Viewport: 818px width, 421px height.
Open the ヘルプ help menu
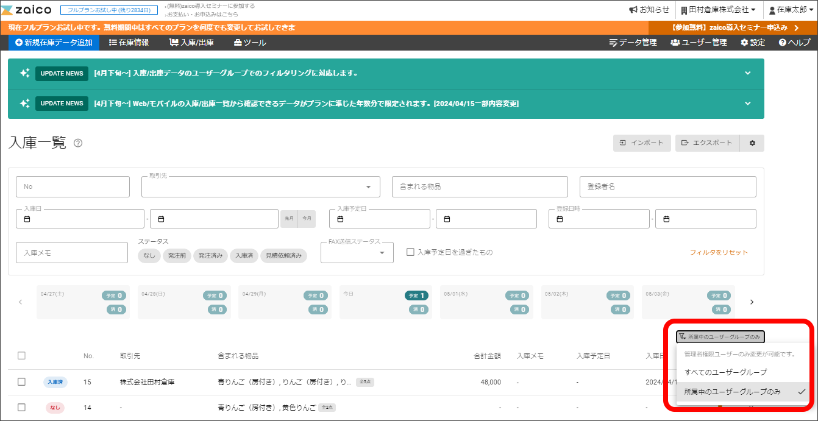(x=794, y=43)
